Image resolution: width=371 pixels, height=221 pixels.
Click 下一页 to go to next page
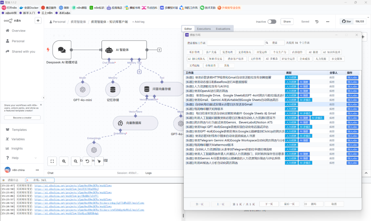click(x=269, y=204)
